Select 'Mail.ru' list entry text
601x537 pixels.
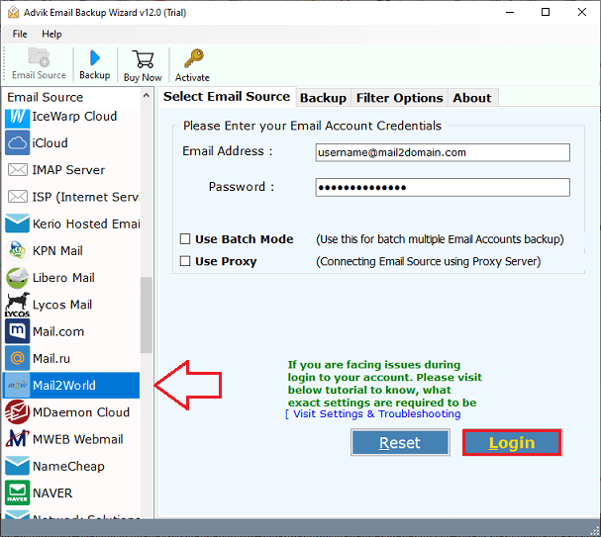point(51,359)
